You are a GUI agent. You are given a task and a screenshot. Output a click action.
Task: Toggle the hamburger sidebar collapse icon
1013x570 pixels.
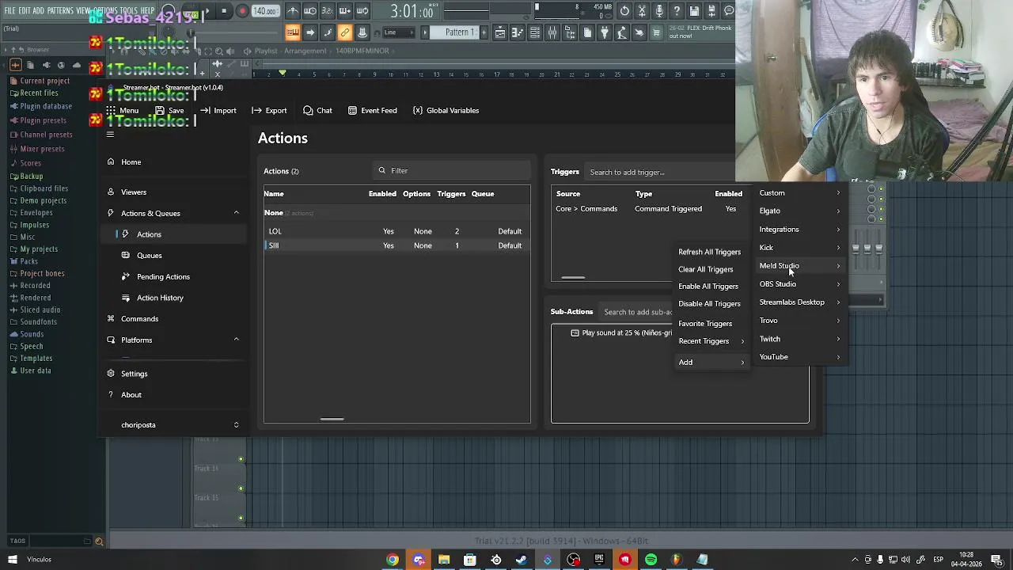tap(111, 135)
